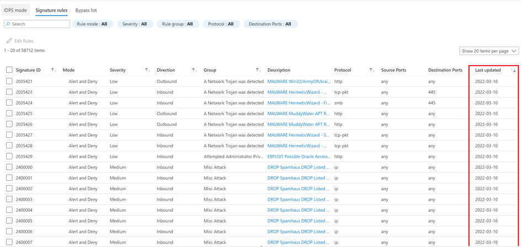This screenshot has width=521, height=247.
Task: Check the box for signature 2035421
Action: pyautogui.click(x=9, y=82)
